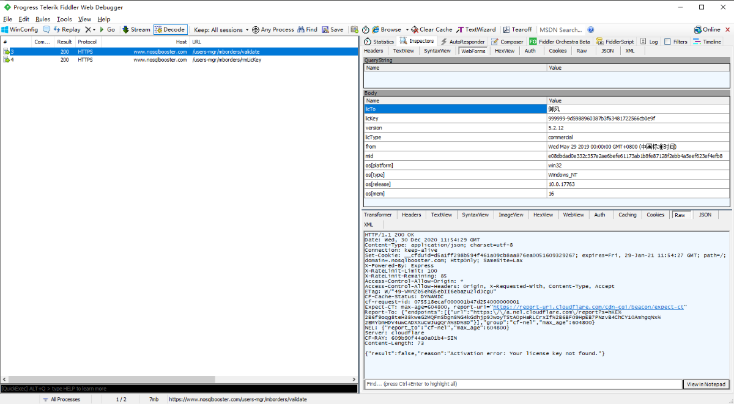Open the Keep: All sessions dropdown
734x404 pixels.
221,29
